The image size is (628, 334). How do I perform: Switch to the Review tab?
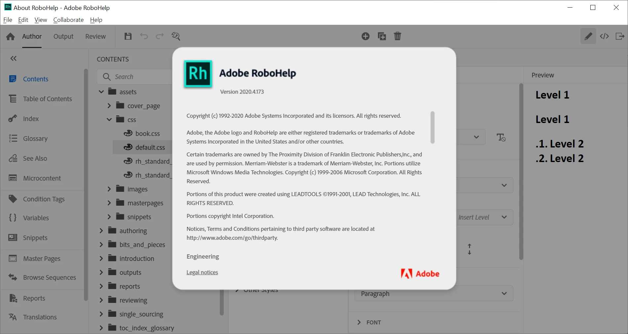96,36
